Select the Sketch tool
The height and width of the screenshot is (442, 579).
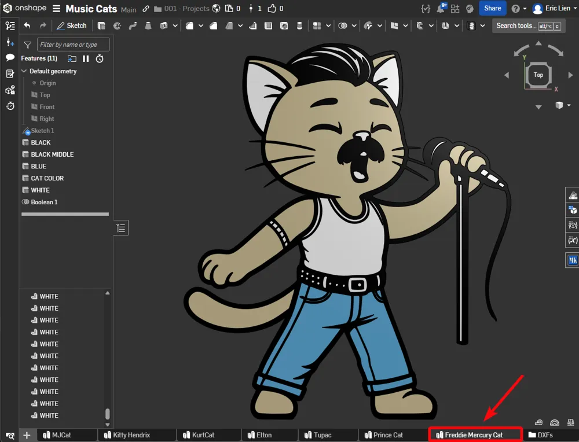tap(72, 25)
